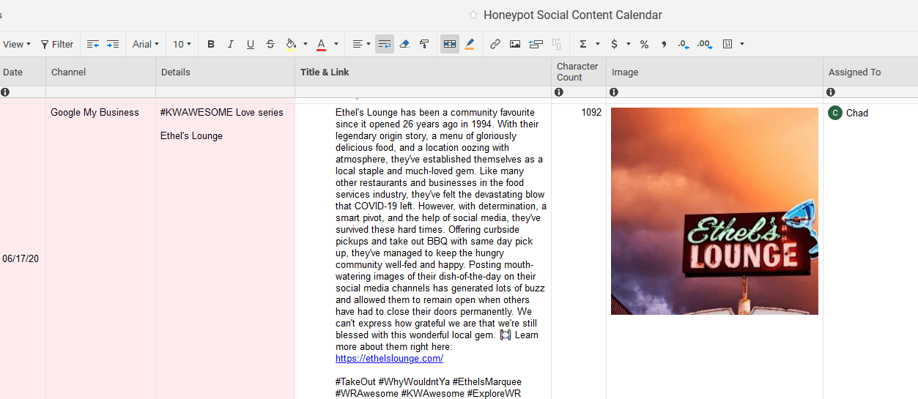Click the info icon under Image column

(614, 92)
